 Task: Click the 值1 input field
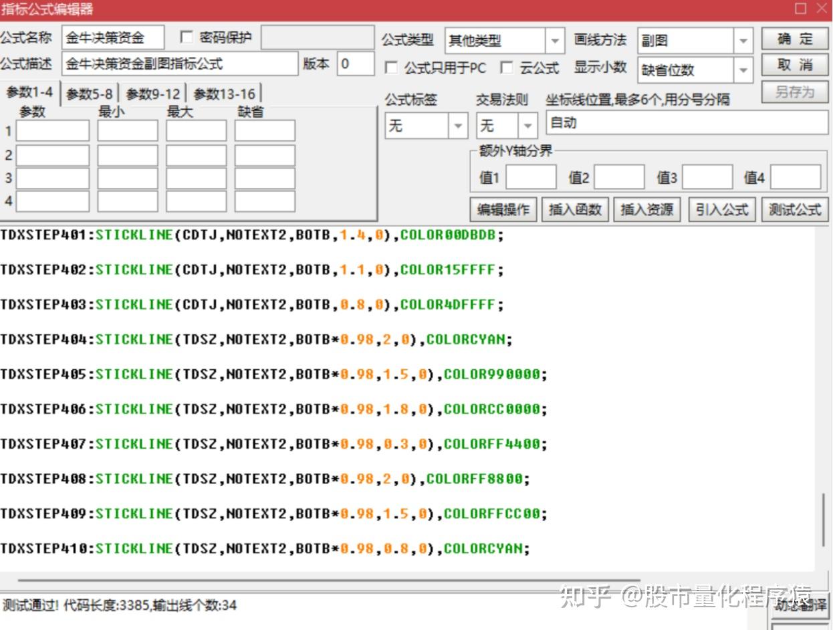[531, 177]
